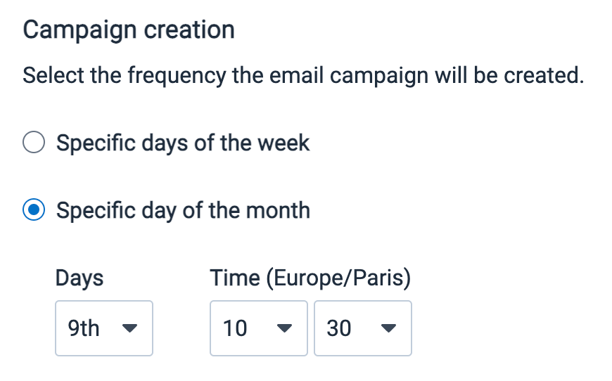Open the minutes dropdown showing 30

point(362,328)
